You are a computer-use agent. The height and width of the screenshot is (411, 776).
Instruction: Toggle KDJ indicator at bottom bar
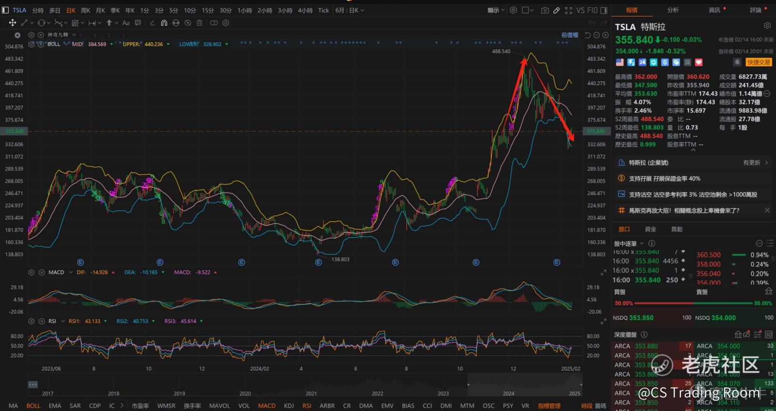coord(289,406)
